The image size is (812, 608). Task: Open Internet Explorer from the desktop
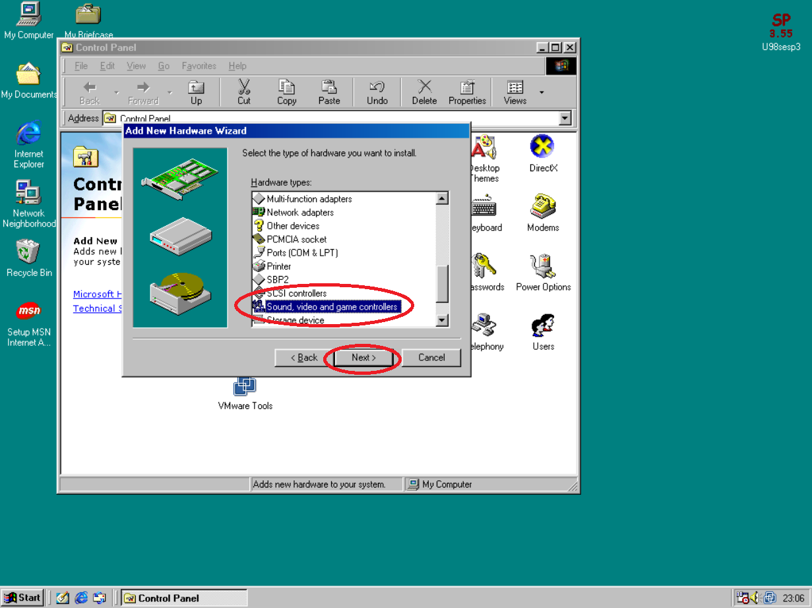pyautogui.click(x=28, y=134)
